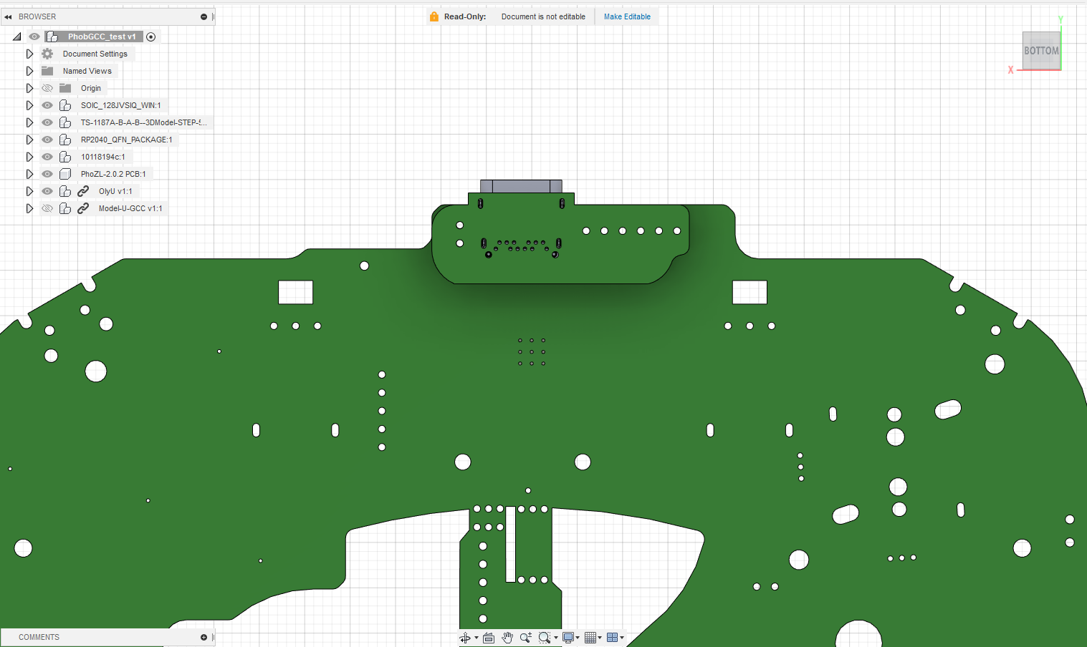Show the hidden Model-U-GCC v1:1 component
Screen dimensions: 1087x647
(x=47, y=208)
